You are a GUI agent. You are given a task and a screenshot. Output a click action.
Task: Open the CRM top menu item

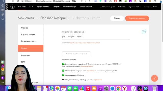[31, 7]
